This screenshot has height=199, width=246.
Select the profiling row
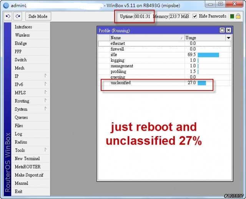tap(165, 72)
